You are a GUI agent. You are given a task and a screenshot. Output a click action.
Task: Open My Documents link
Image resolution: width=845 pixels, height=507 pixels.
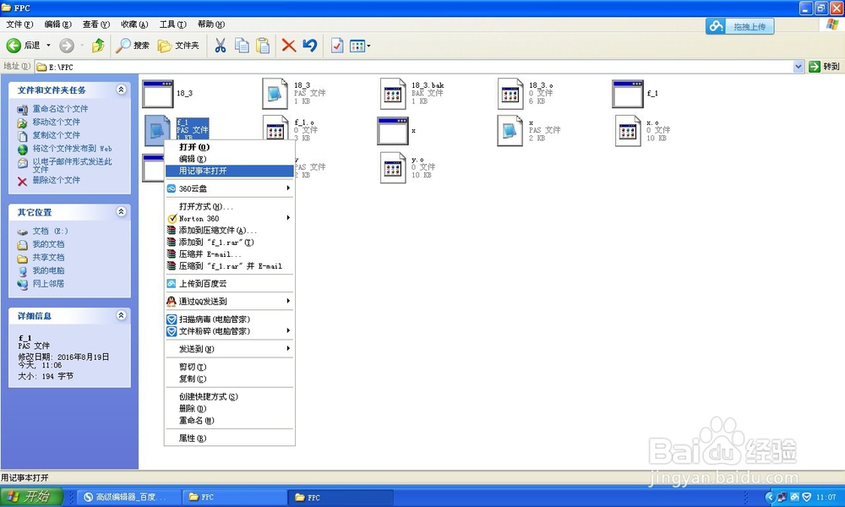click(48, 244)
